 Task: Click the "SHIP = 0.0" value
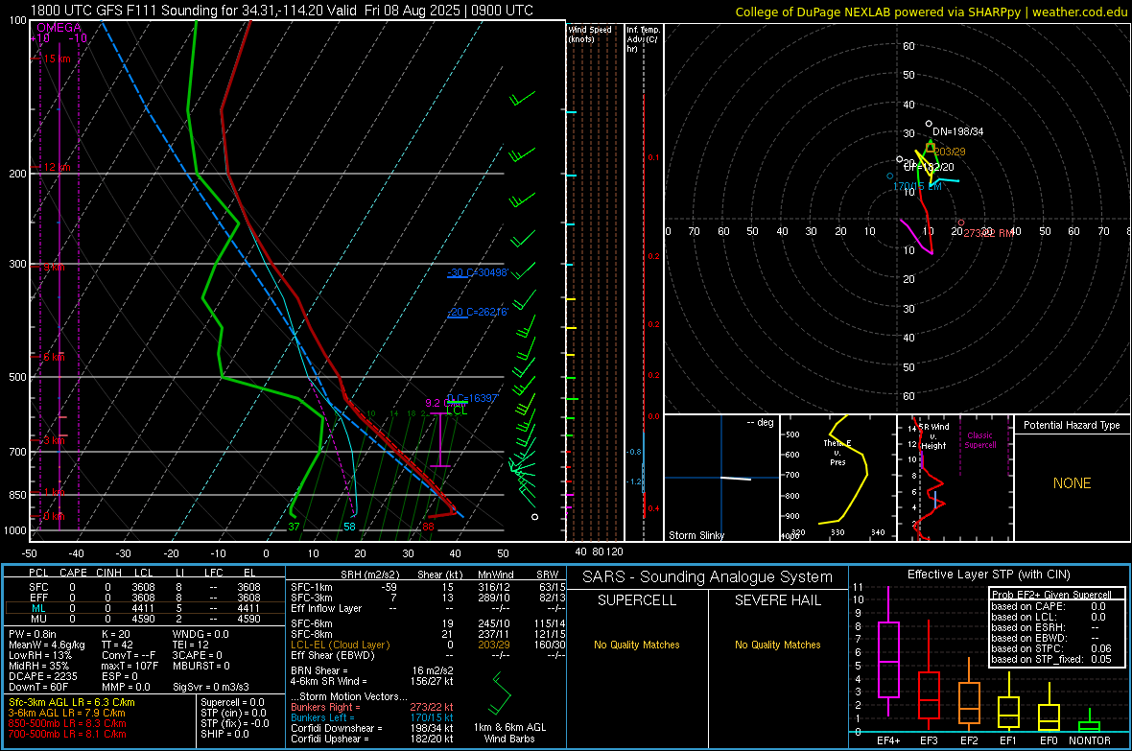(x=224, y=734)
